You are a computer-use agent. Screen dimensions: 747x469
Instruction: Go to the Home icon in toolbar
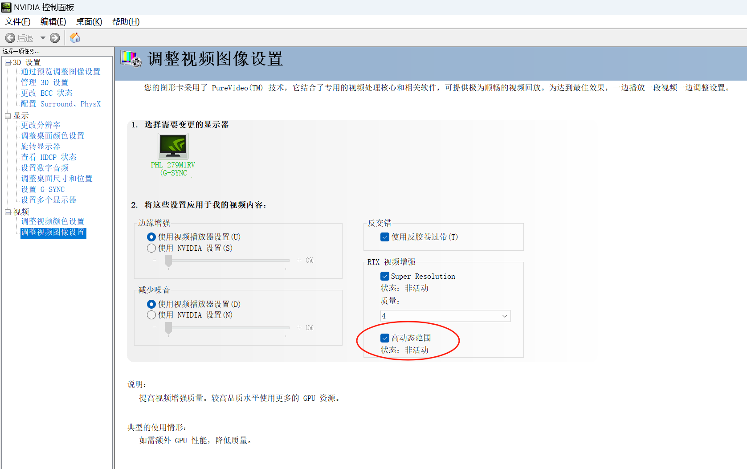(75, 38)
